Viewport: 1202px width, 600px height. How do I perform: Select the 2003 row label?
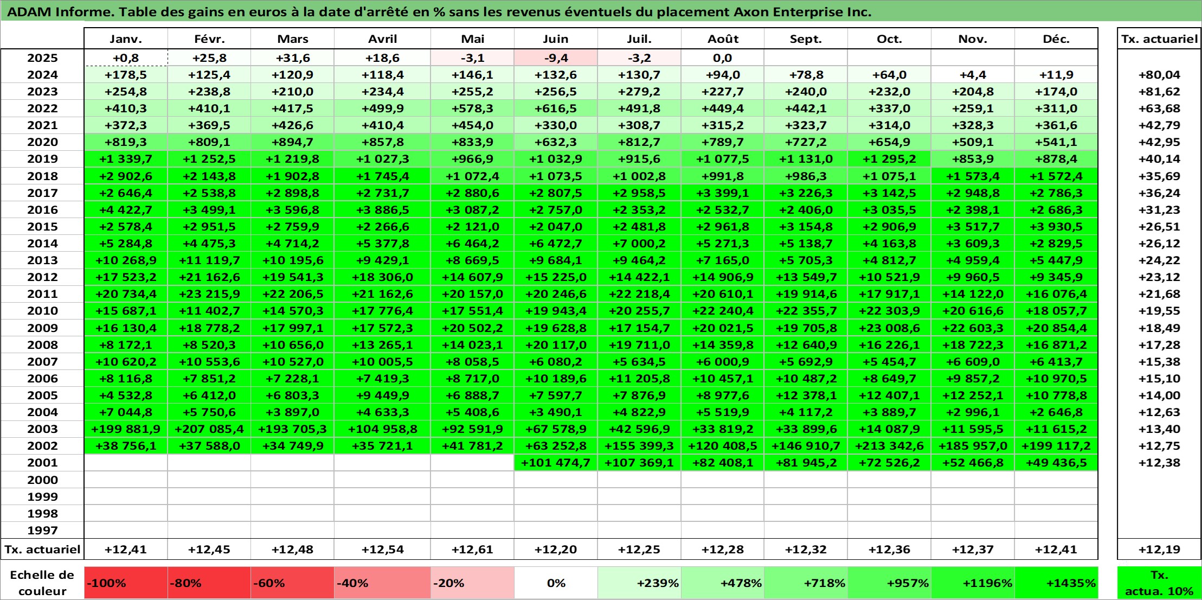(42, 429)
